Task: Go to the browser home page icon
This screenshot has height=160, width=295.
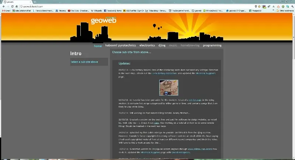Action: click(17, 7)
